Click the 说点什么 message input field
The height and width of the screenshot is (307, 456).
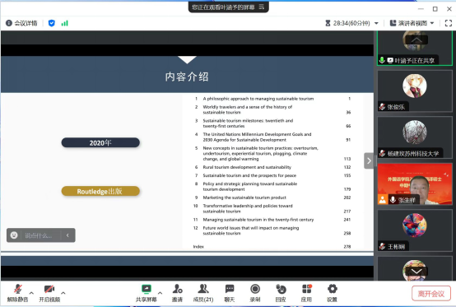[x=40, y=235]
